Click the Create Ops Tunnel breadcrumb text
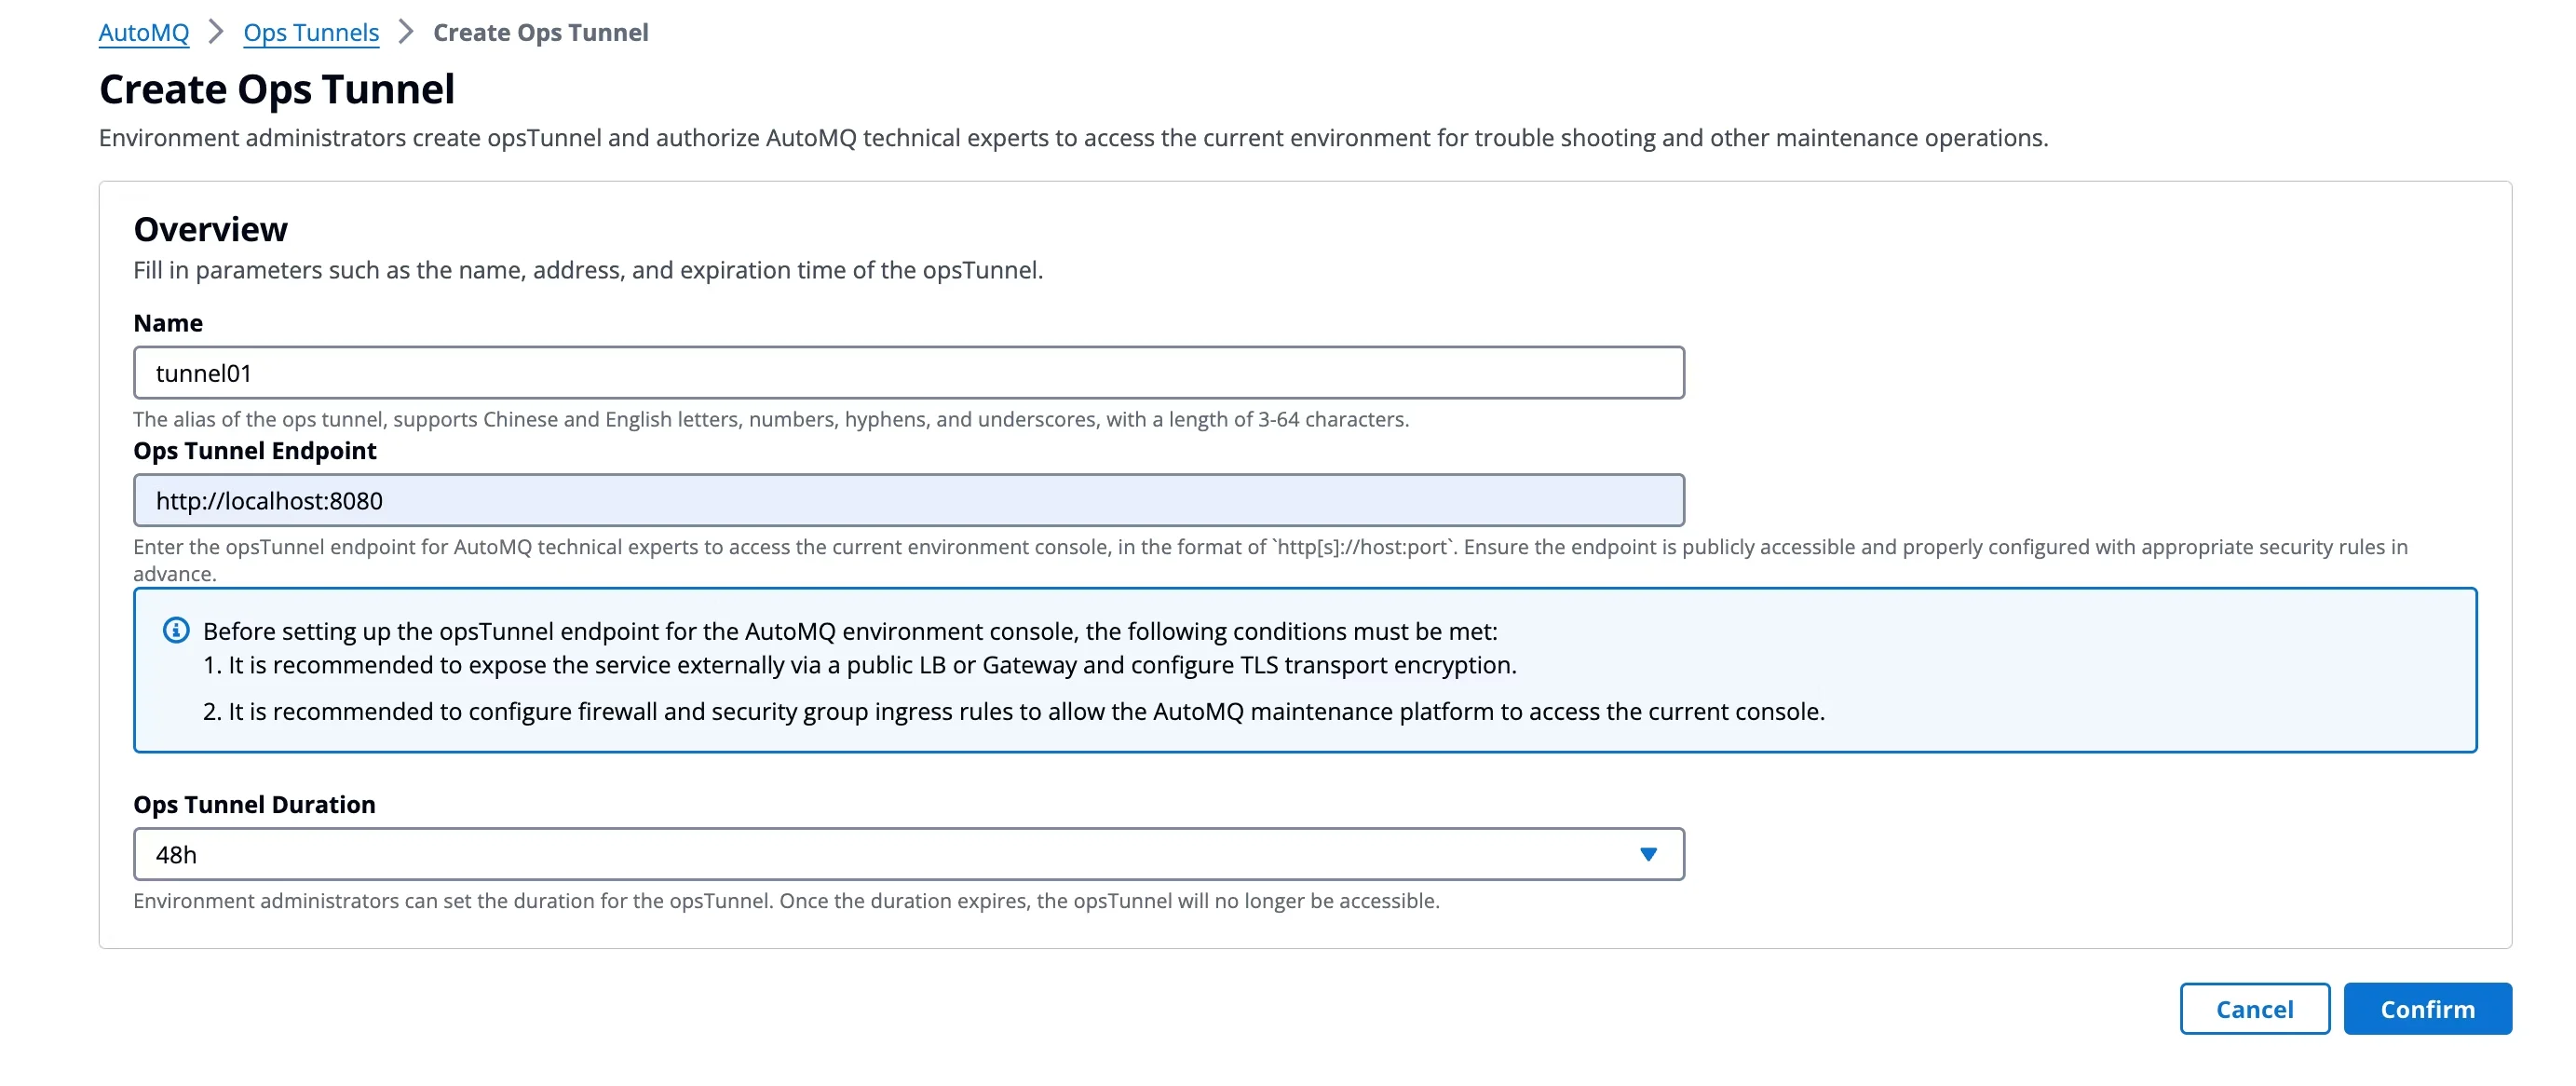This screenshot has height=1086, width=2576. [x=540, y=32]
